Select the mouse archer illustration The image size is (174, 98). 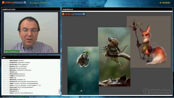[114, 57]
